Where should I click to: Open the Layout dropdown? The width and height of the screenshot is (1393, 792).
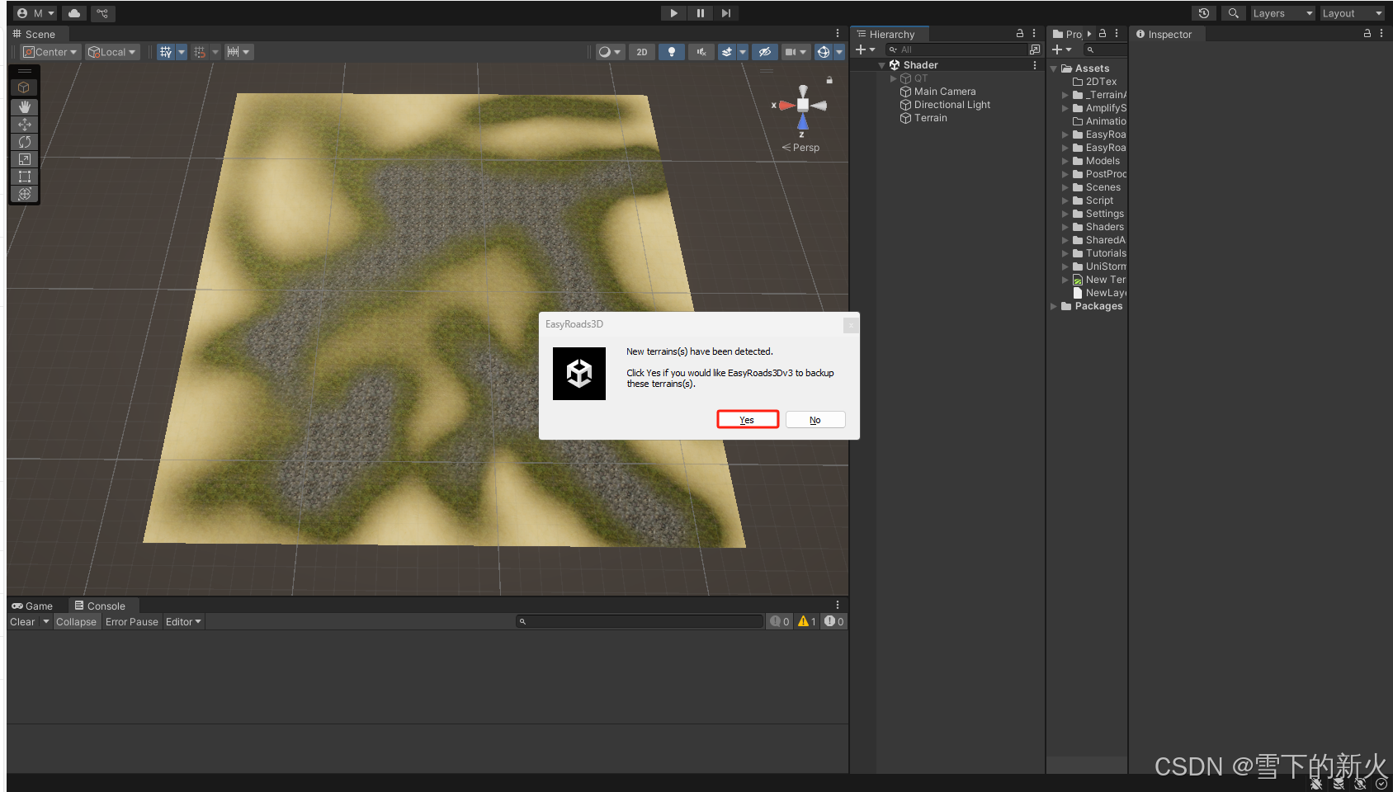[1352, 12]
